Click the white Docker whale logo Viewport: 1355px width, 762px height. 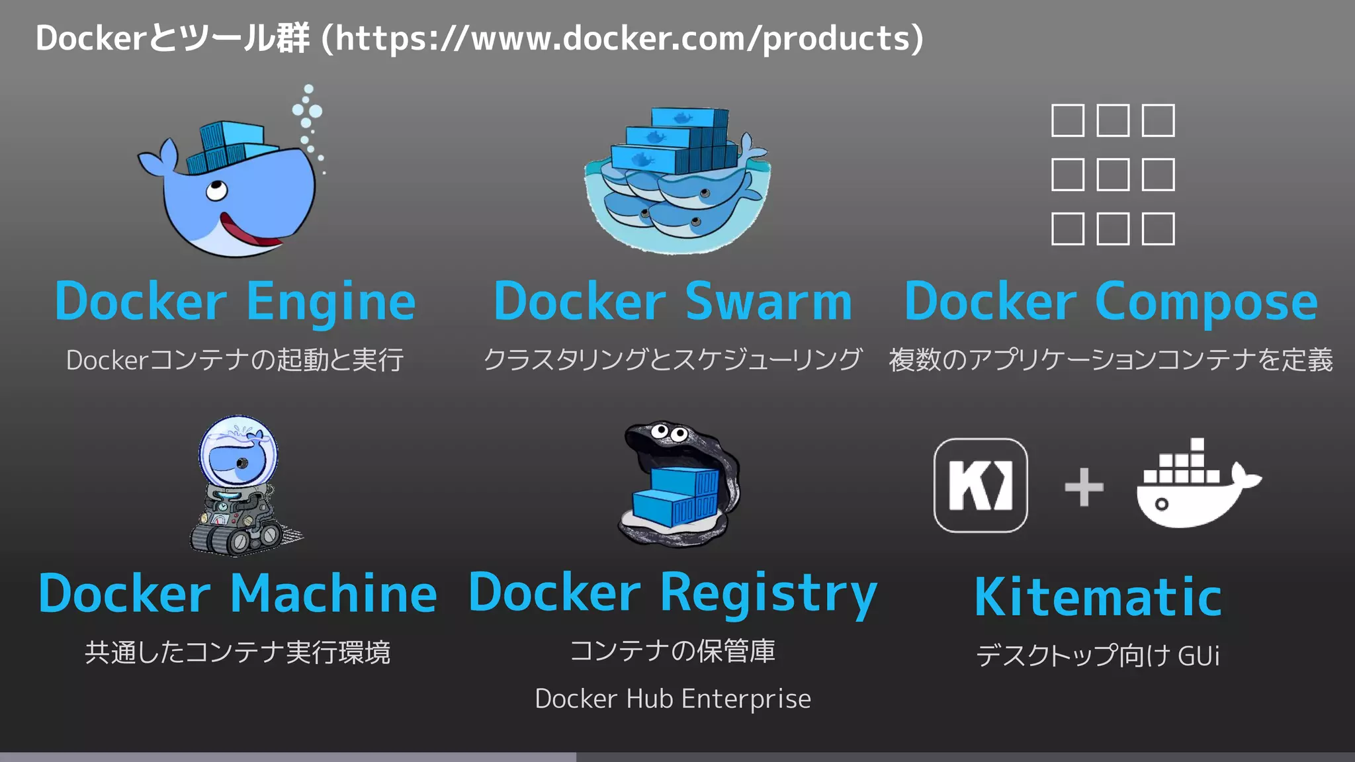[x=1199, y=483]
